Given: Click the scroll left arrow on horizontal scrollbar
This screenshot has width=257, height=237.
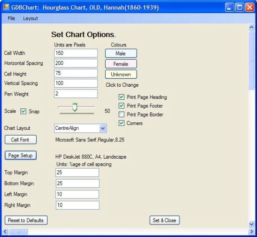Looking at the screenshot, I should coord(5,231).
